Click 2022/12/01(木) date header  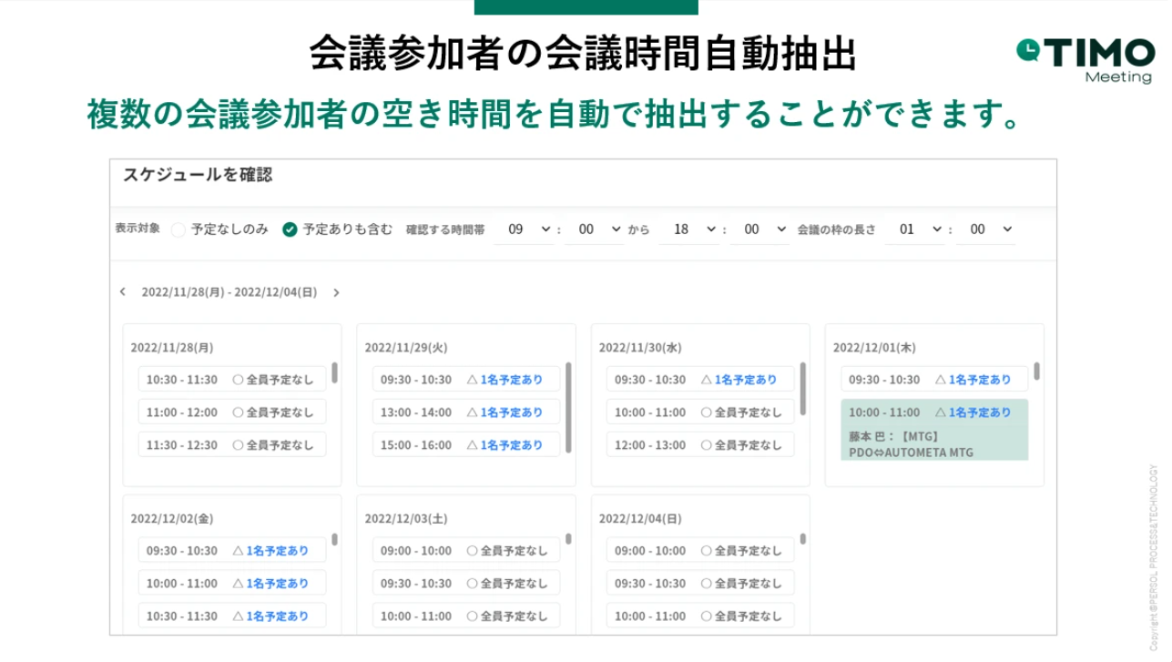[874, 348]
